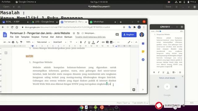Open the Chrome extensions puzzle icon
The height and width of the screenshot is (111, 198).
pos(134,27)
